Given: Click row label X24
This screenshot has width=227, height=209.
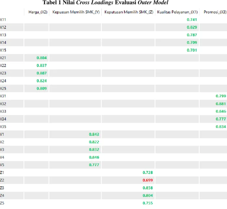Looking at the screenshot, I should pyautogui.click(x=3, y=81).
